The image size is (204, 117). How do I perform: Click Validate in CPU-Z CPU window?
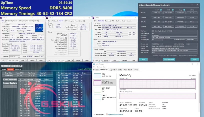[x=32, y=60]
